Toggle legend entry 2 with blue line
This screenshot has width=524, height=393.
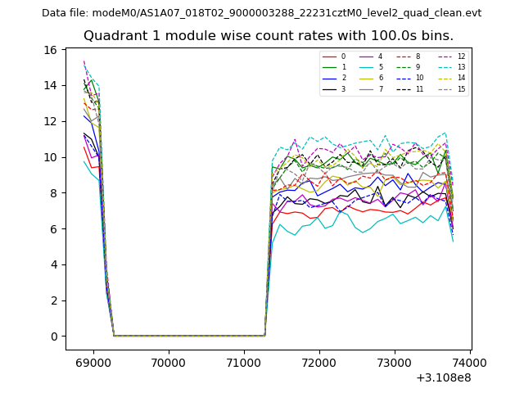click(333, 78)
